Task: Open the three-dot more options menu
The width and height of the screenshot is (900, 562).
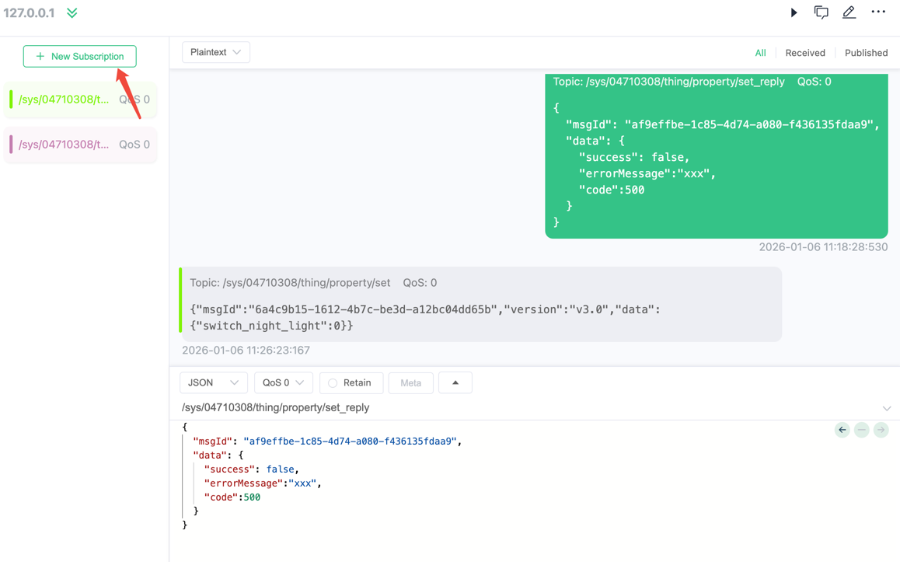Action: (878, 12)
